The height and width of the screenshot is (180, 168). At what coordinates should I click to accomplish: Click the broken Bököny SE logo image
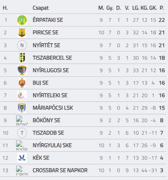22,120
